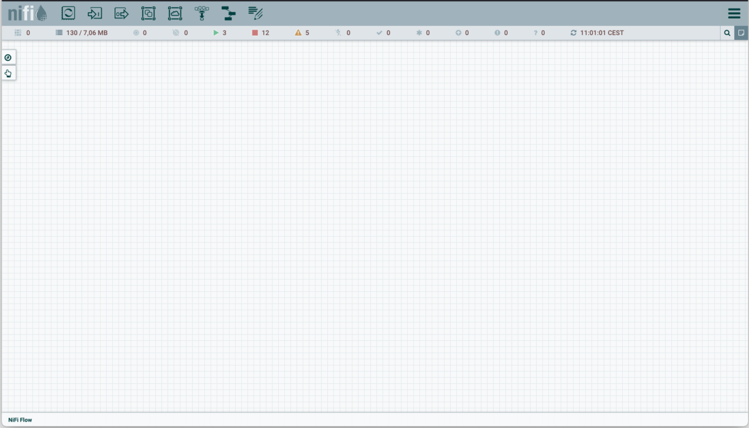Screen dimensions: 749x428
Task: Pick the Label tool icon
Action: point(255,13)
